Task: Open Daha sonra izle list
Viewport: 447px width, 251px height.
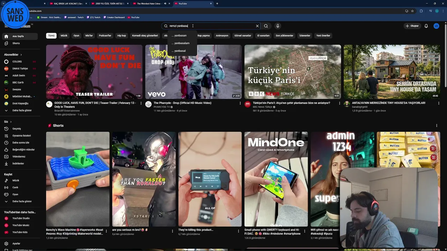Action: (x=20, y=143)
